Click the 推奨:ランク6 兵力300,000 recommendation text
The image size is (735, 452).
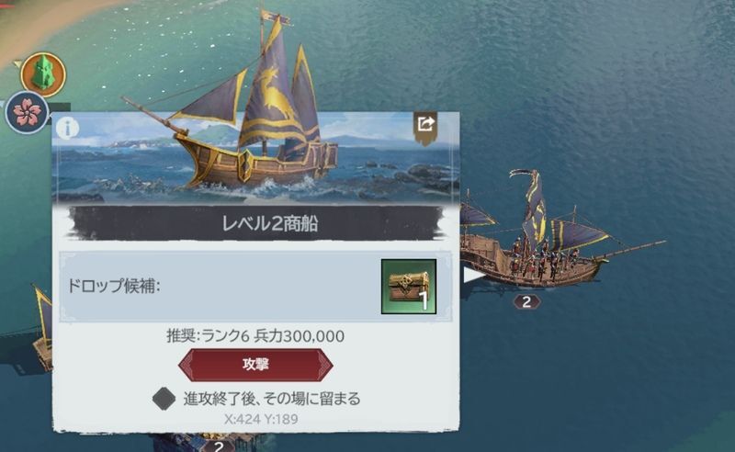255,335
